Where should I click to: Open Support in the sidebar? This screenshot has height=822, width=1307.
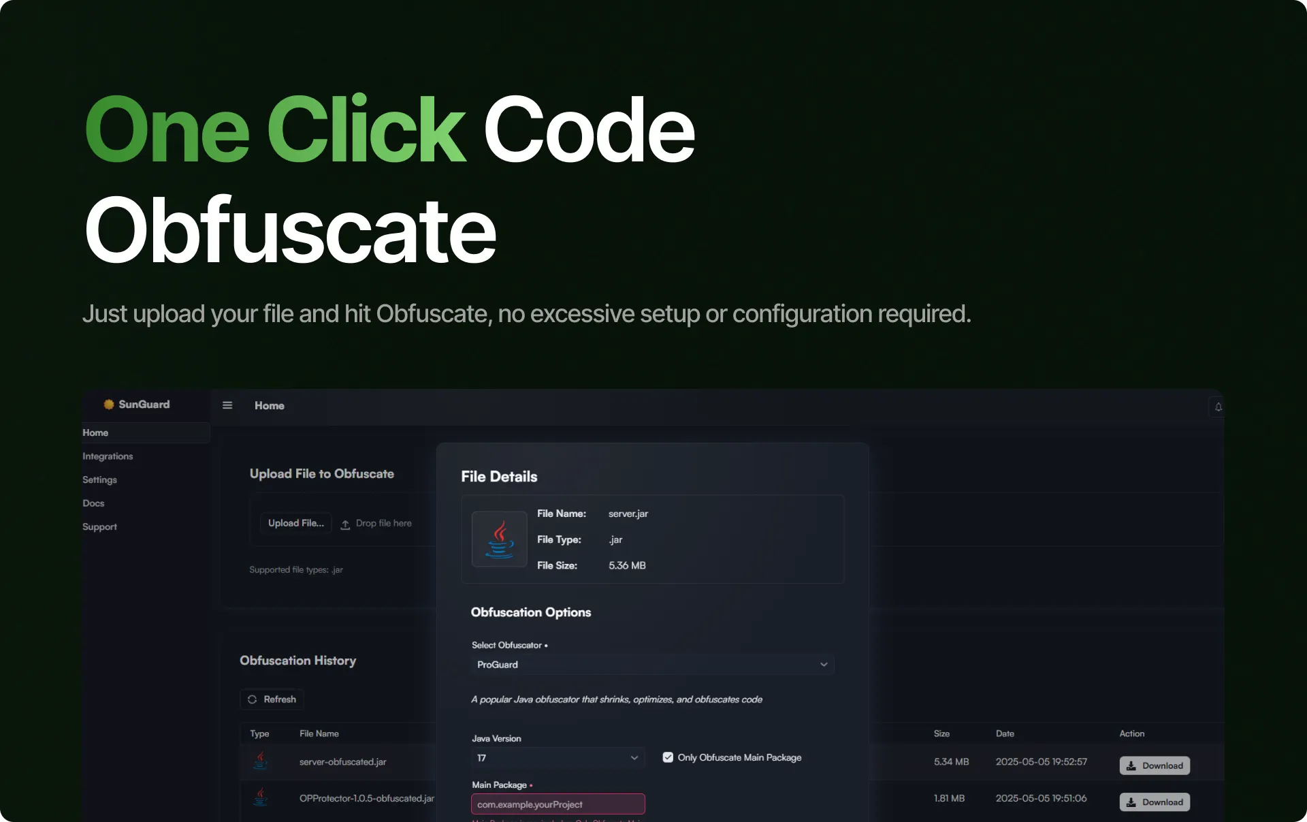[x=99, y=527]
